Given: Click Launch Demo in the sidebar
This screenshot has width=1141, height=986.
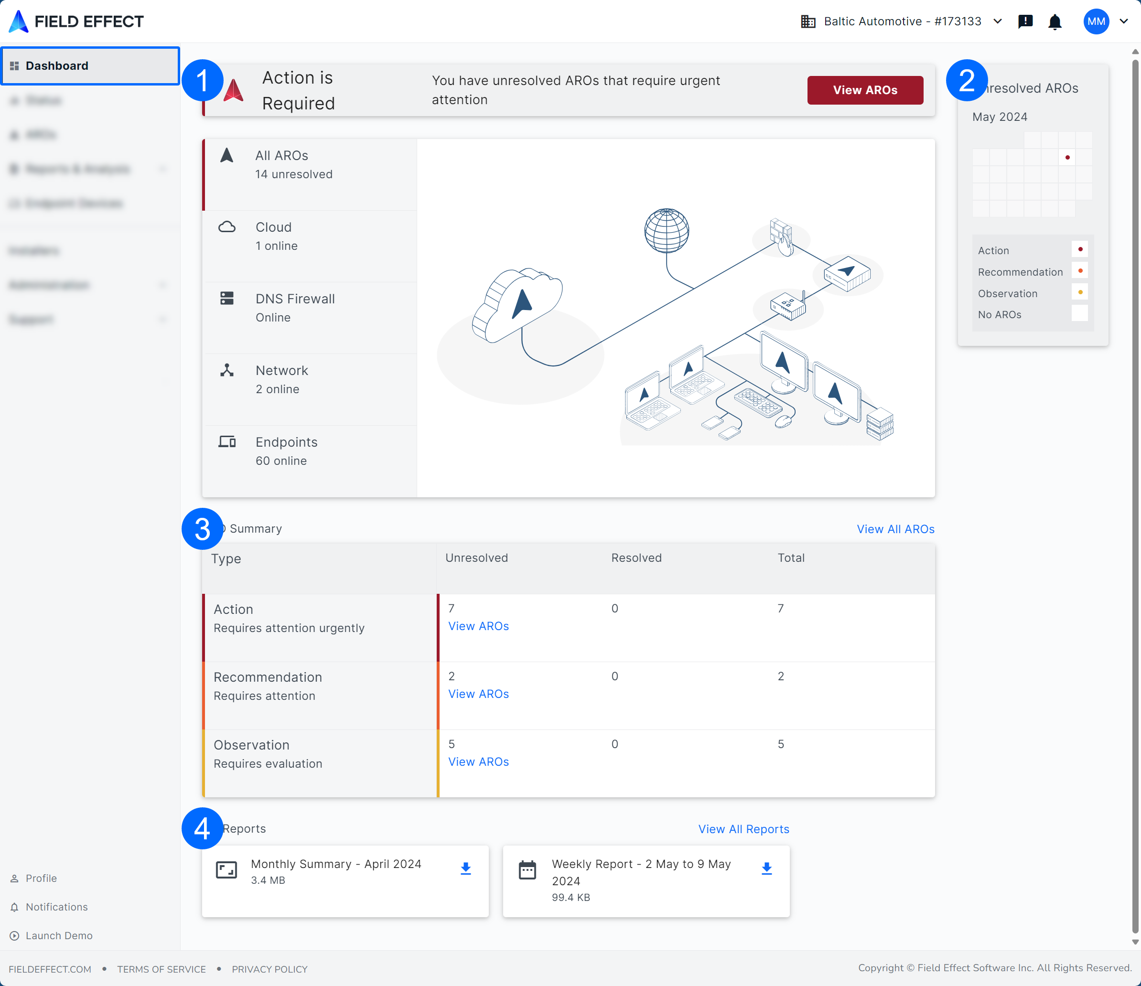Looking at the screenshot, I should coord(58,935).
